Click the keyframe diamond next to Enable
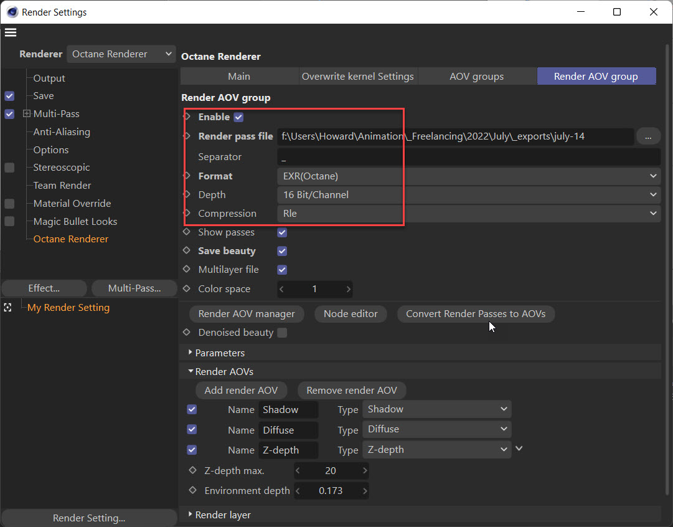The width and height of the screenshot is (673, 527). 187,116
